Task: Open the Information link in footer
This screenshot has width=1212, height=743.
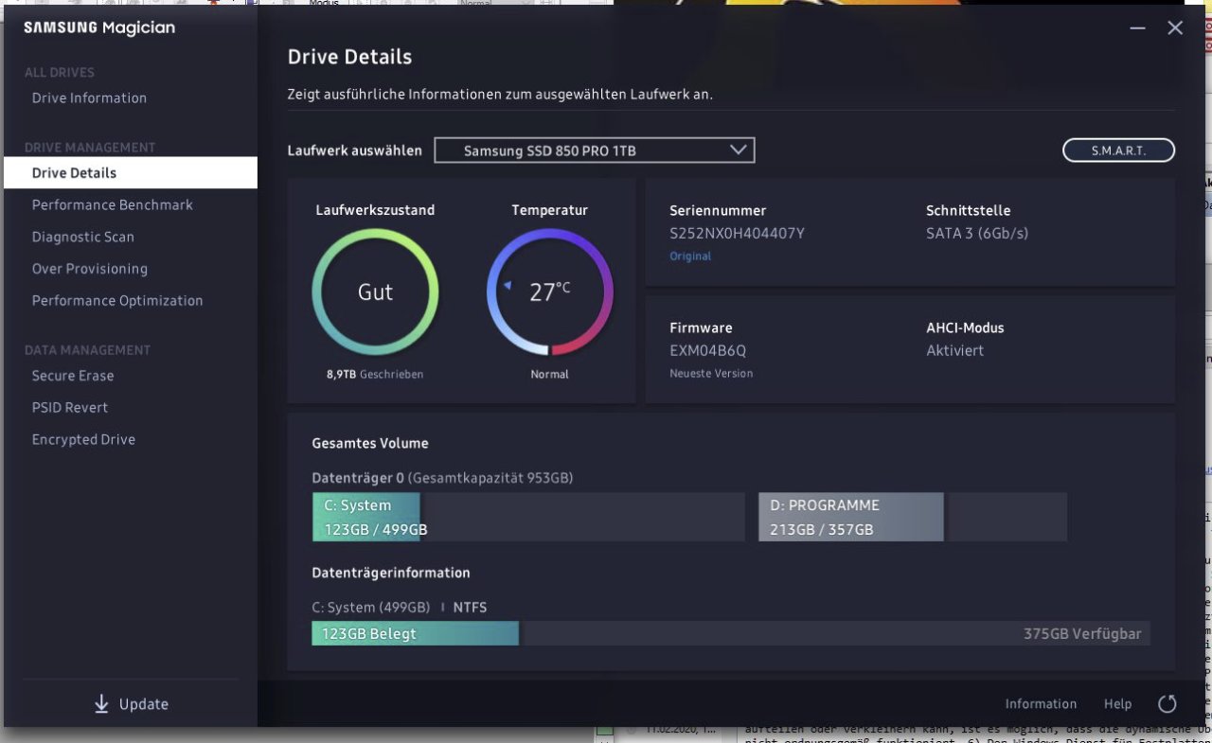Action: [x=1041, y=704]
